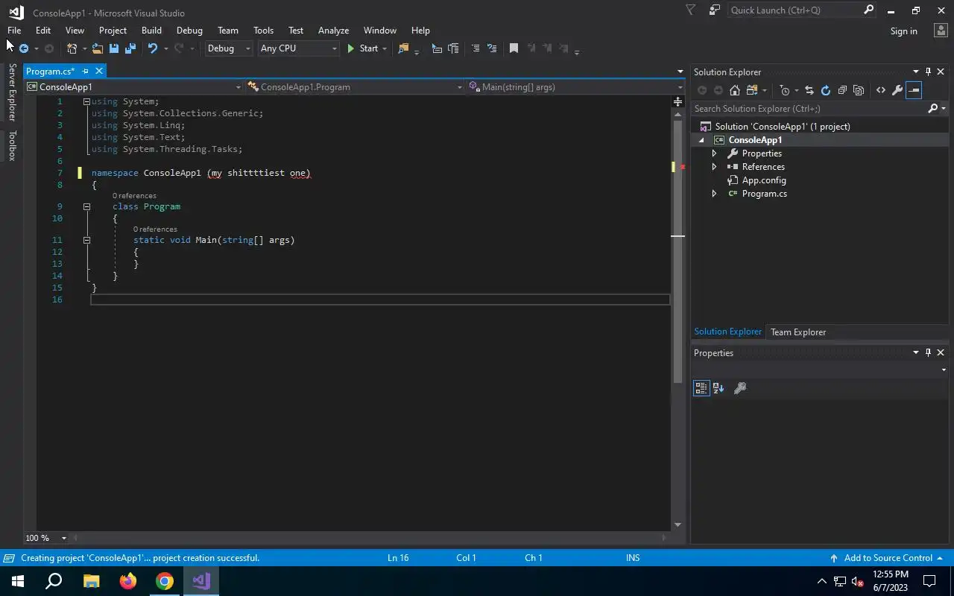Screen dimensions: 954x596
Task: Open the ConsoleApp1.Program types dropdown
Action: (x=355, y=87)
